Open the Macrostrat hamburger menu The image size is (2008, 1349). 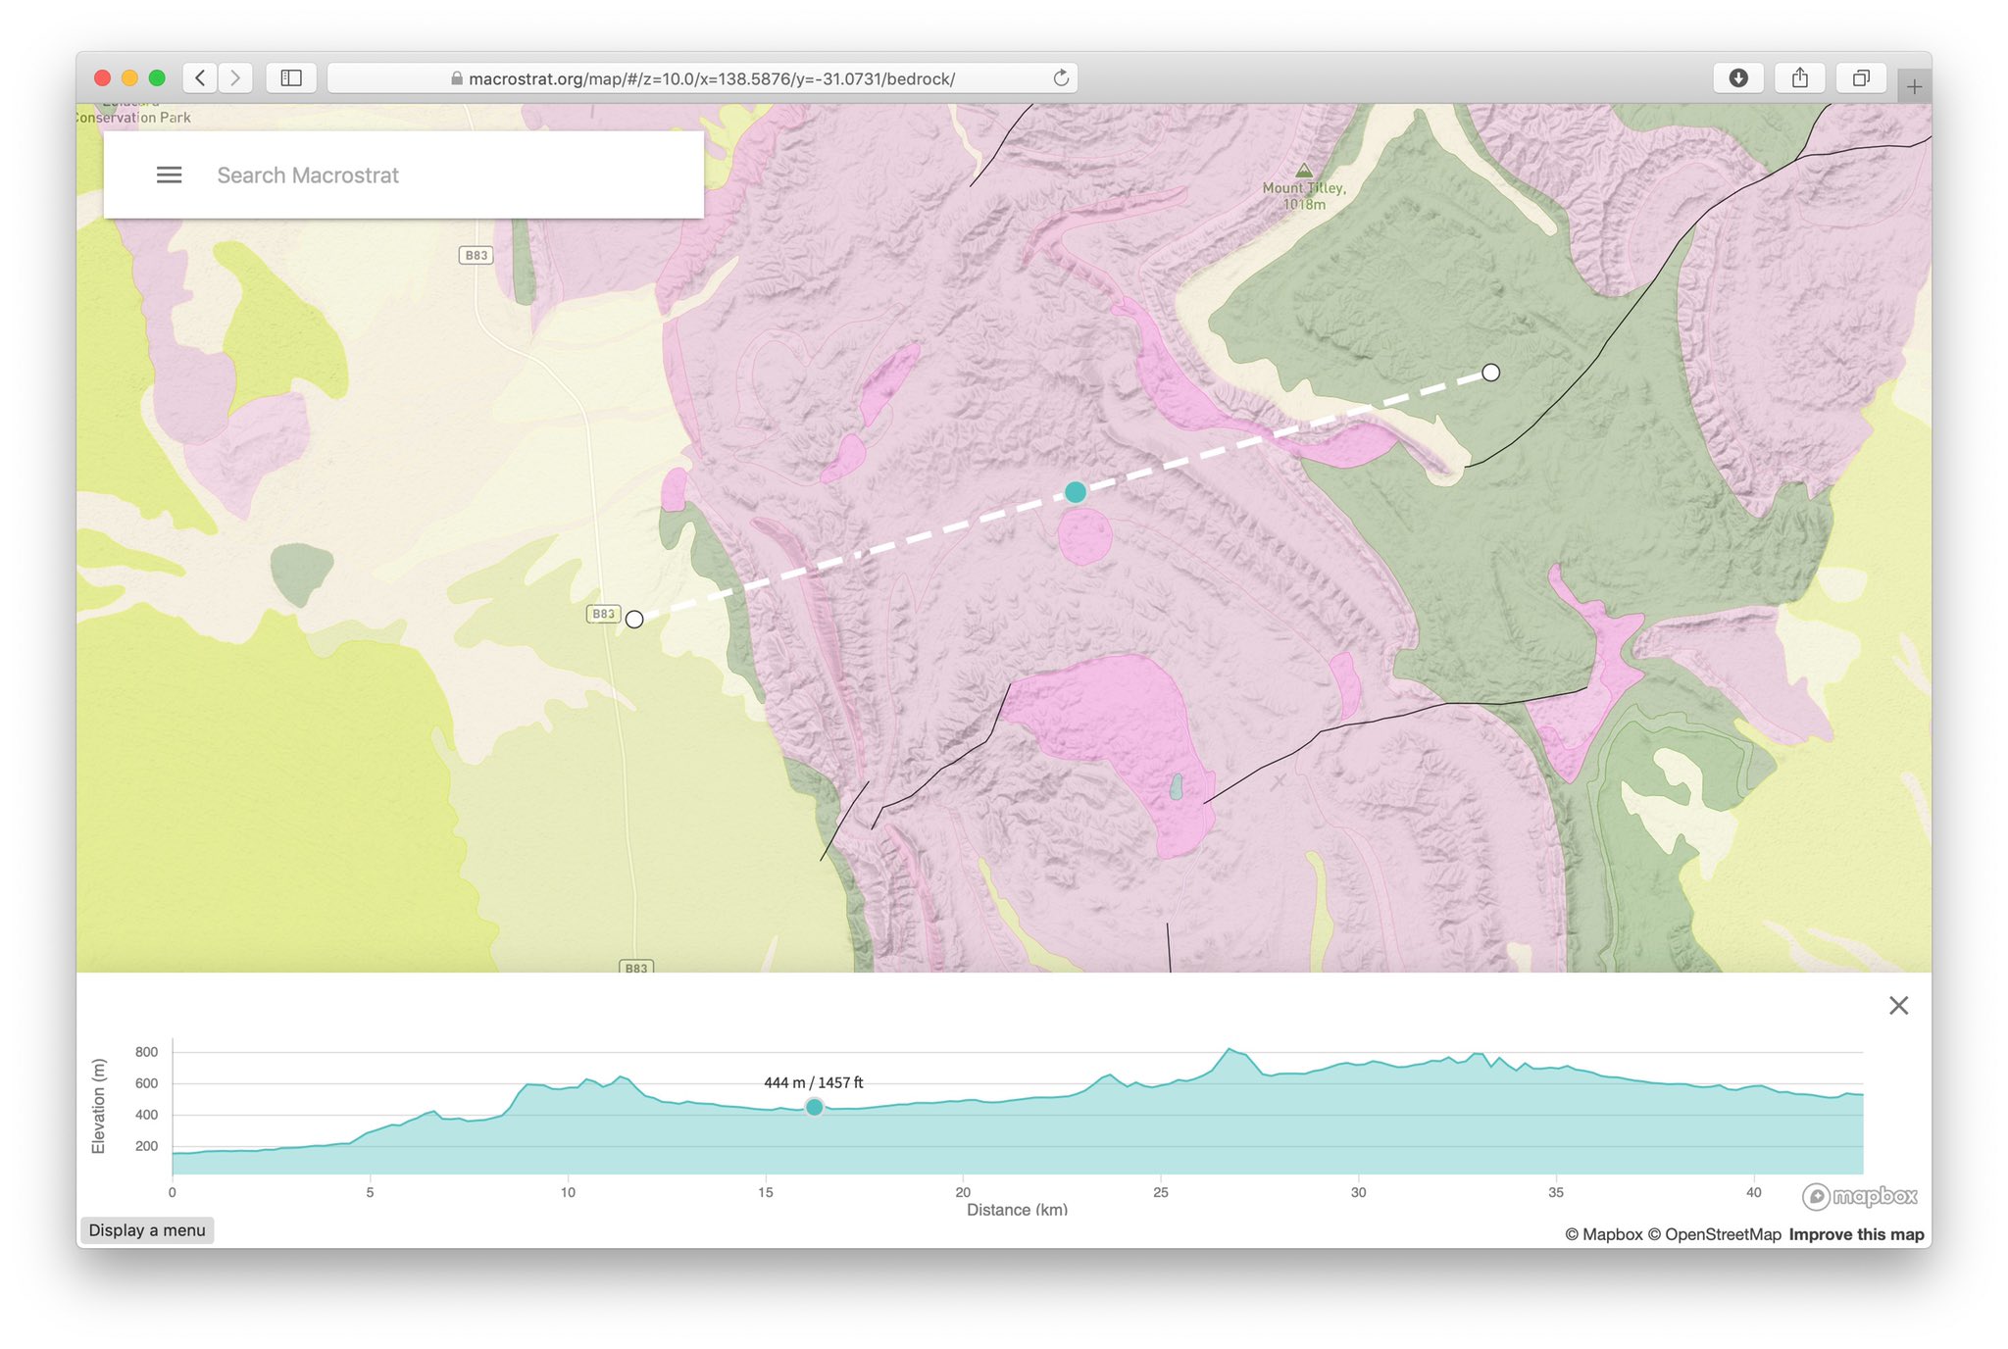(x=169, y=175)
